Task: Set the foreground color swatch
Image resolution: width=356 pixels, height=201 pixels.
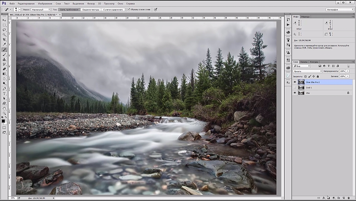Action: pos(3,121)
